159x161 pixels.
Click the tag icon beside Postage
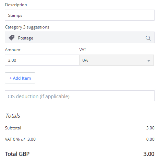click(12, 37)
